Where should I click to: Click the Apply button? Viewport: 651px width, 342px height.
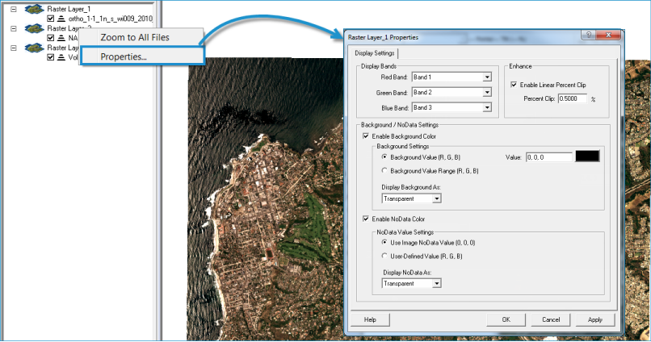(x=595, y=319)
